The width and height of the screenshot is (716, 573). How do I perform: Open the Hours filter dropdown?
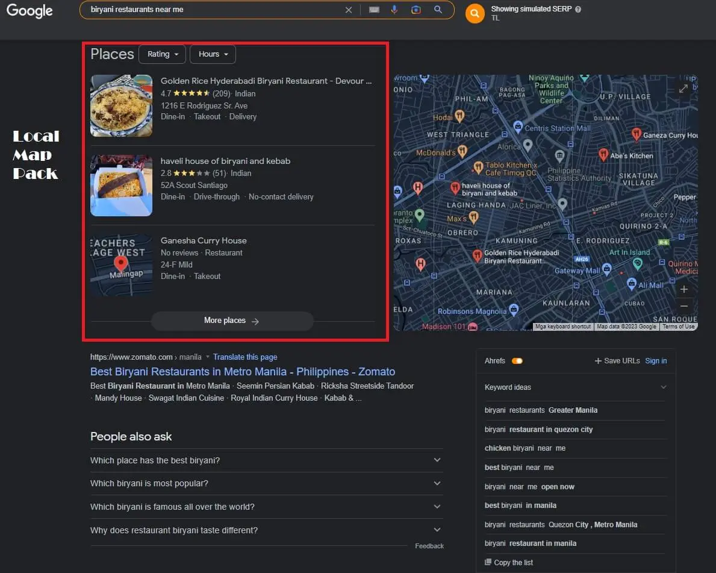[213, 54]
